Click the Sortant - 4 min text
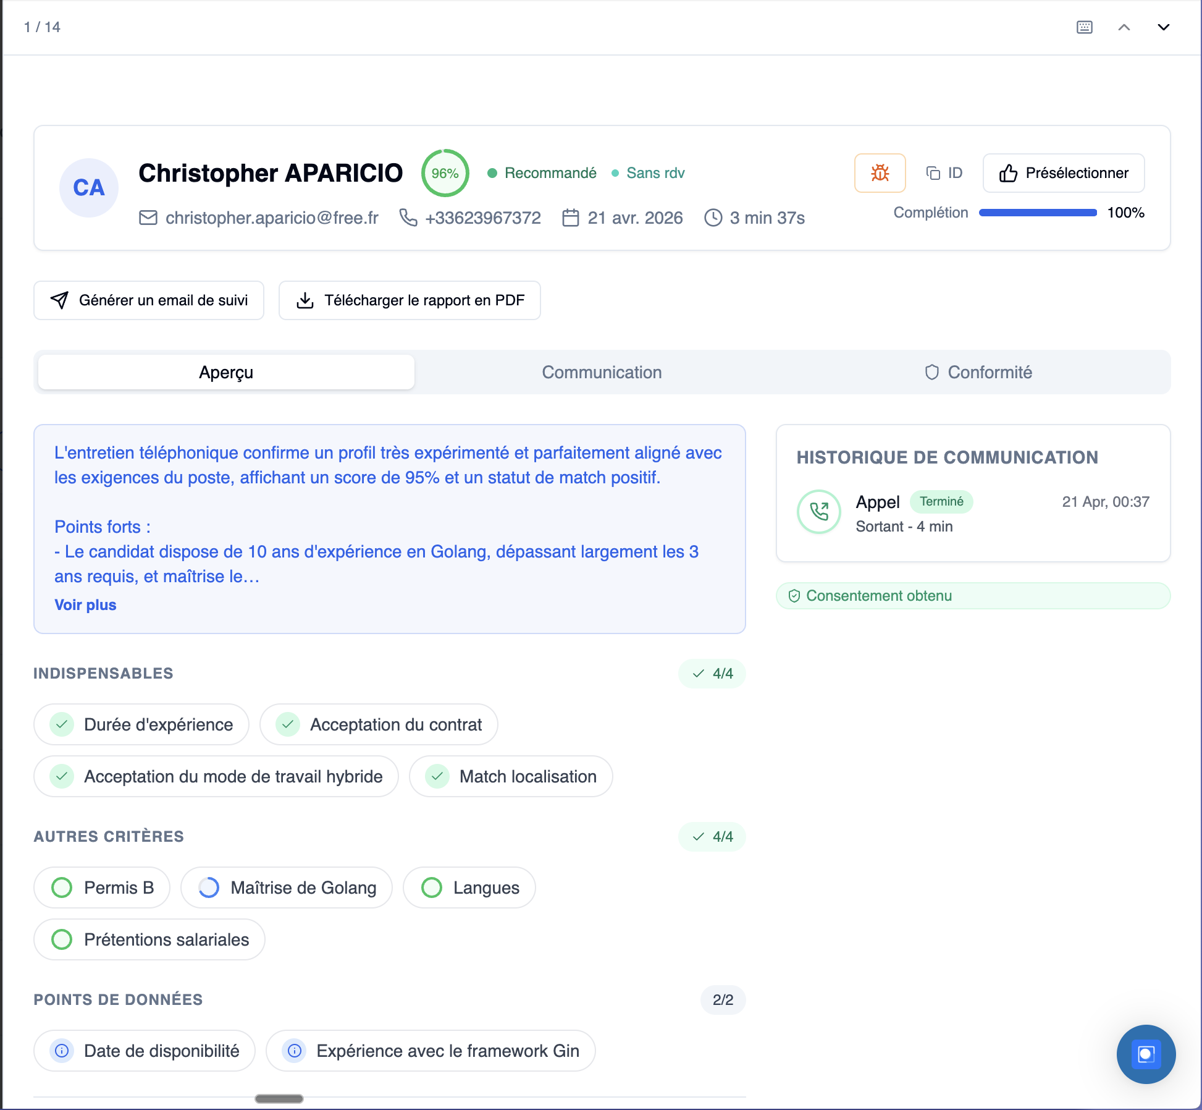The height and width of the screenshot is (1110, 1202). [x=904, y=527]
